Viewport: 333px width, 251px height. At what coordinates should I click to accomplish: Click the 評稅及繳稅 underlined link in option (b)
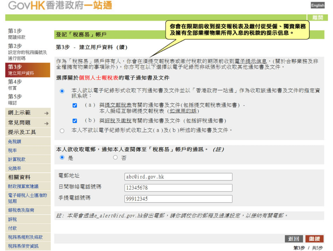[118, 121]
